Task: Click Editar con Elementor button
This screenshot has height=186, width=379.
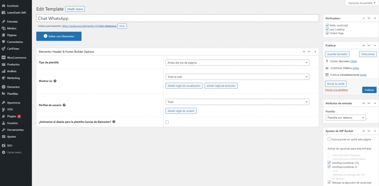Action: [59, 36]
